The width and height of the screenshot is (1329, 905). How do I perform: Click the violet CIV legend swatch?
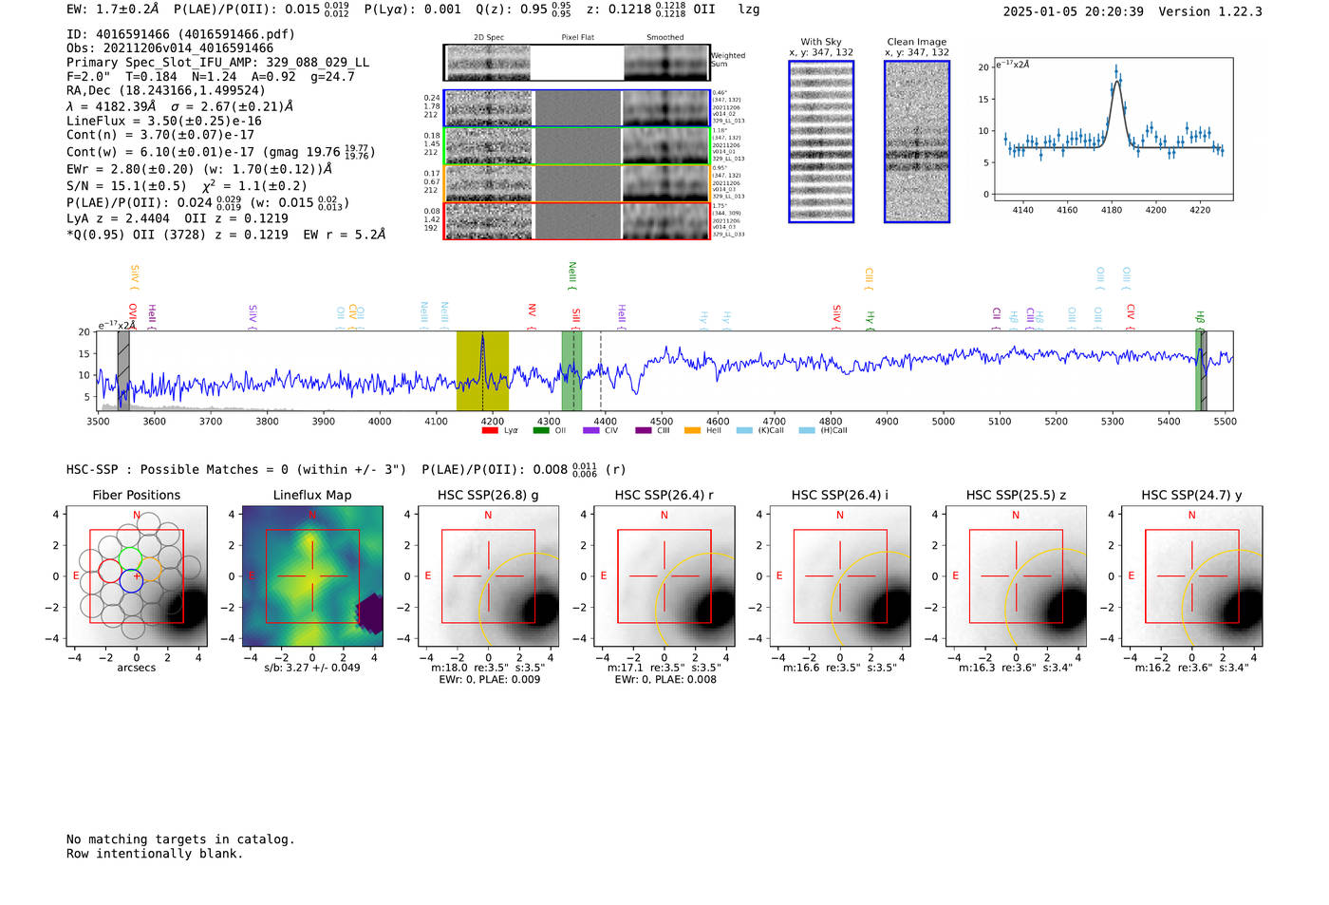591,431
